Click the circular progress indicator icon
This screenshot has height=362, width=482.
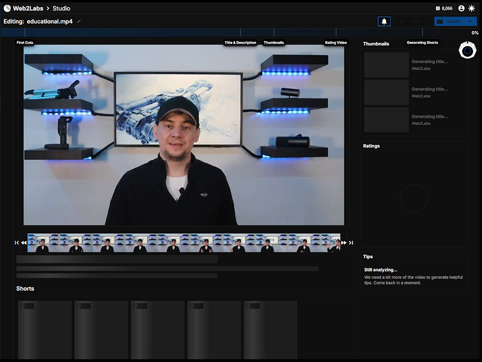point(468,51)
